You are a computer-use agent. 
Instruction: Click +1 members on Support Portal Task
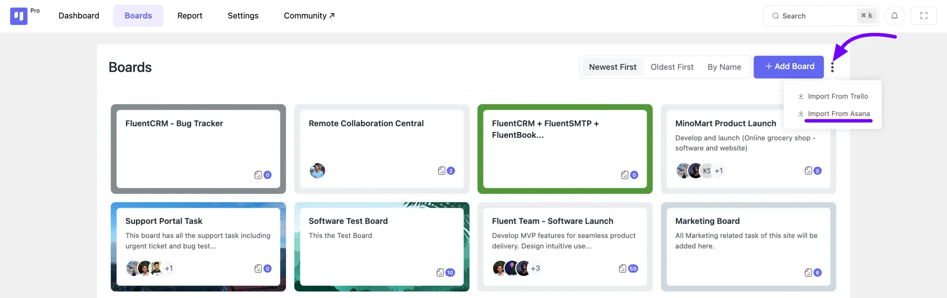[x=169, y=268]
